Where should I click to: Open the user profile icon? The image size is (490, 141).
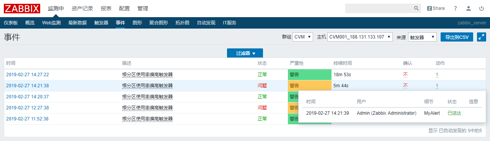(469, 8)
